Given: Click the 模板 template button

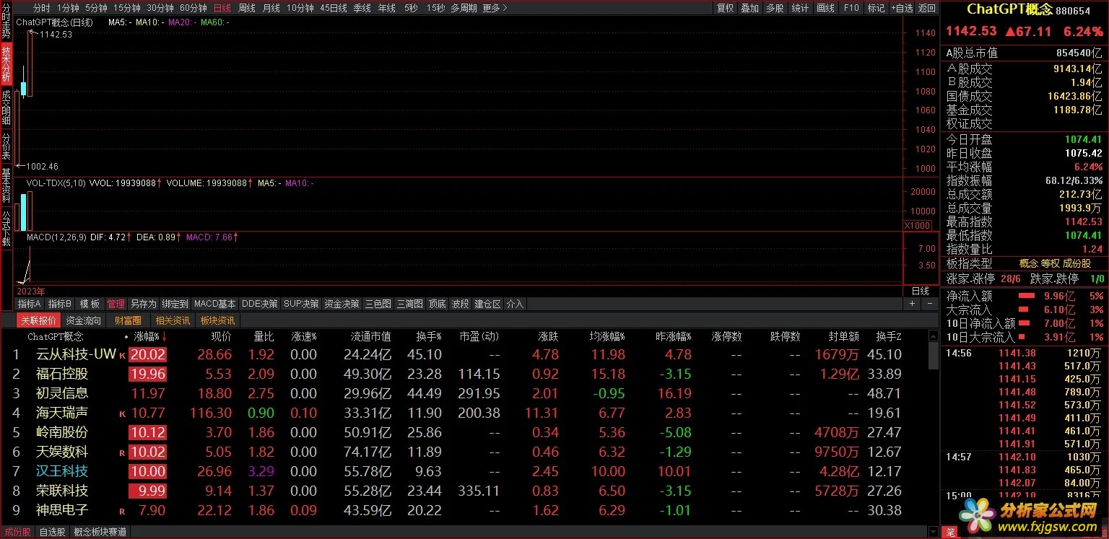Looking at the screenshot, I should tap(90, 304).
